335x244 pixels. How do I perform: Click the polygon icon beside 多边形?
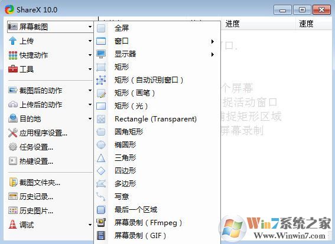click(x=101, y=184)
